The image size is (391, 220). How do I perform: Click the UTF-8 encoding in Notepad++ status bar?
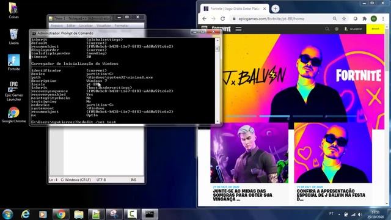[x=101, y=180]
